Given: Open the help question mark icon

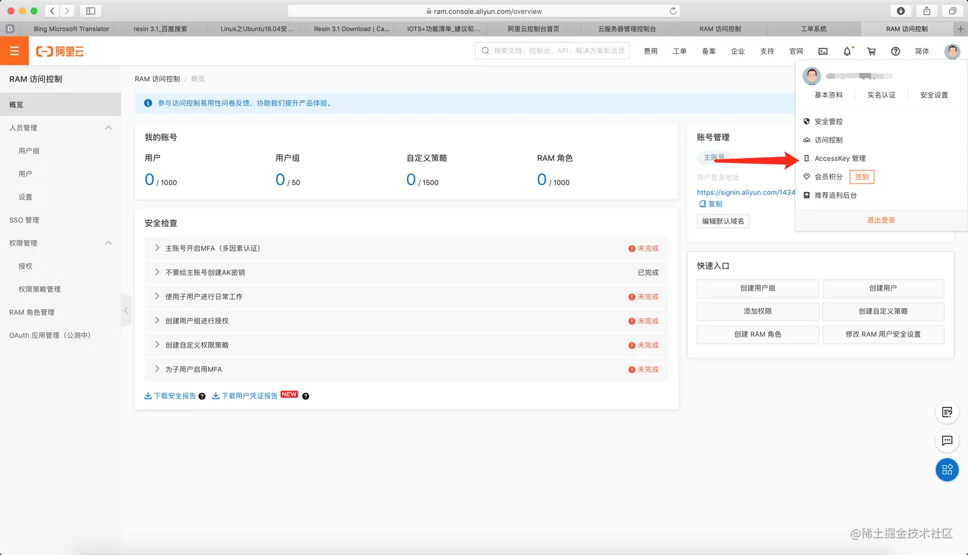Looking at the screenshot, I should click(896, 51).
